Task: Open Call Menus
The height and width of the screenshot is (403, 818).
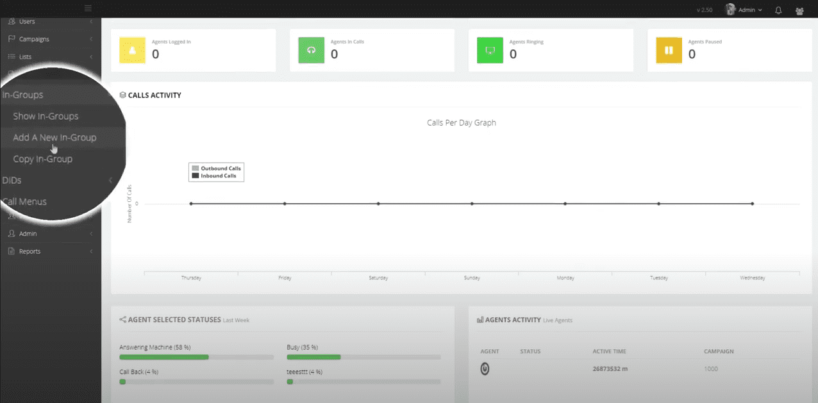Action: tap(24, 202)
